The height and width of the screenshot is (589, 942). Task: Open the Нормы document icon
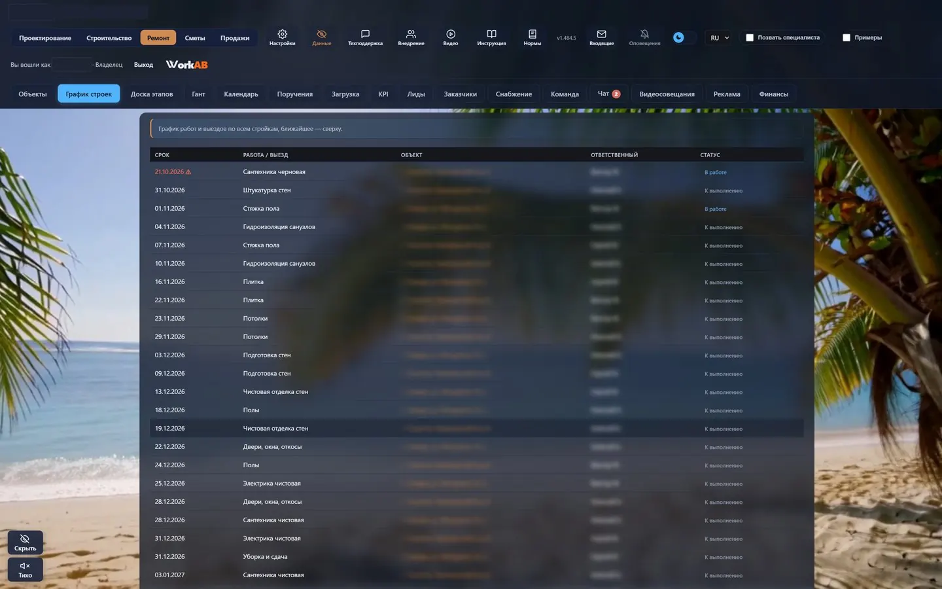pyautogui.click(x=532, y=37)
